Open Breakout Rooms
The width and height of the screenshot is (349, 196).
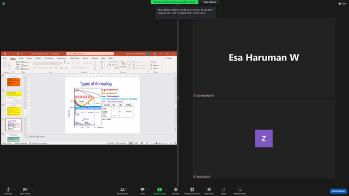tap(192, 191)
